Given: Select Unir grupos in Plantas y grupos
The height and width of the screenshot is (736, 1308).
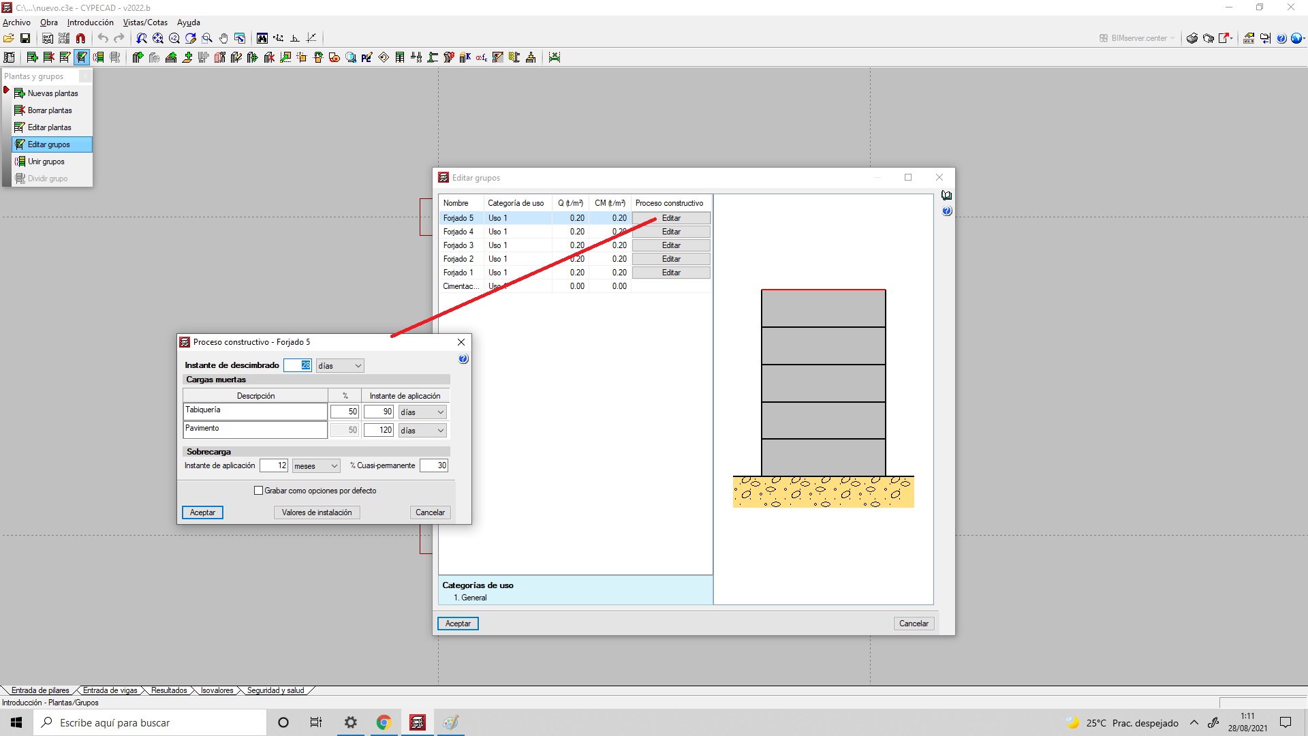Looking at the screenshot, I should [x=46, y=162].
